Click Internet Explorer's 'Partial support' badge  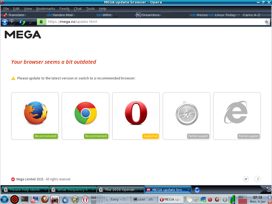(x=249, y=136)
